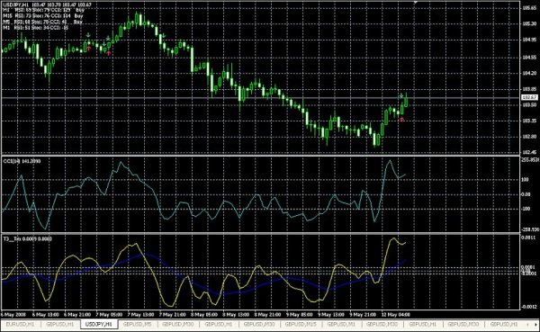The width and height of the screenshot is (540, 332).
Task: Click the CCI(14) indicator label
Action: click(x=22, y=161)
